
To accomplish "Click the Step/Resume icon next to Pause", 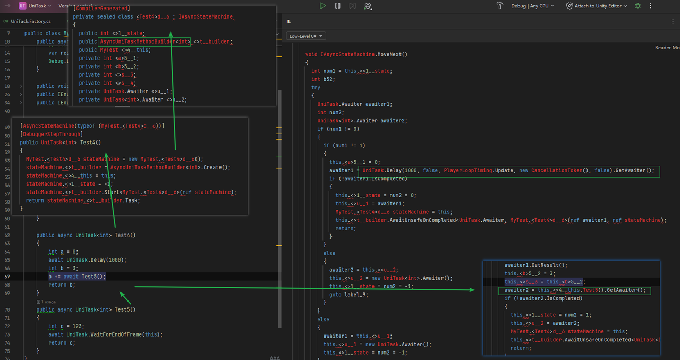I will [x=353, y=6].
